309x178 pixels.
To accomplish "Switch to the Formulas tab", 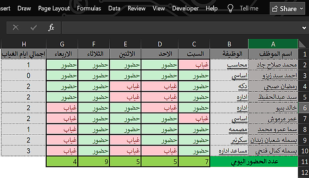I will [x=89, y=8].
